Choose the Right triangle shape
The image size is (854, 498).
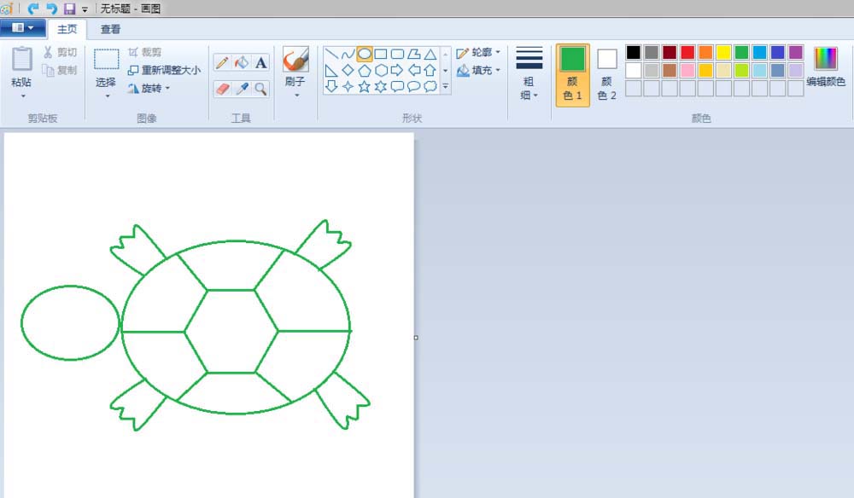pyautogui.click(x=331, y=70)
